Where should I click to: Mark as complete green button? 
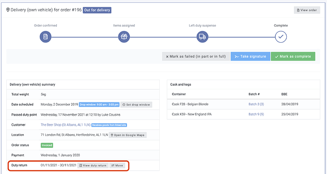(293, 56)
